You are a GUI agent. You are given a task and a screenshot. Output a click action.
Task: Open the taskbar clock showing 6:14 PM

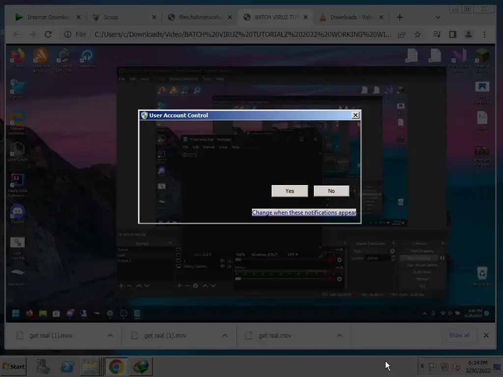click(478, 366)
